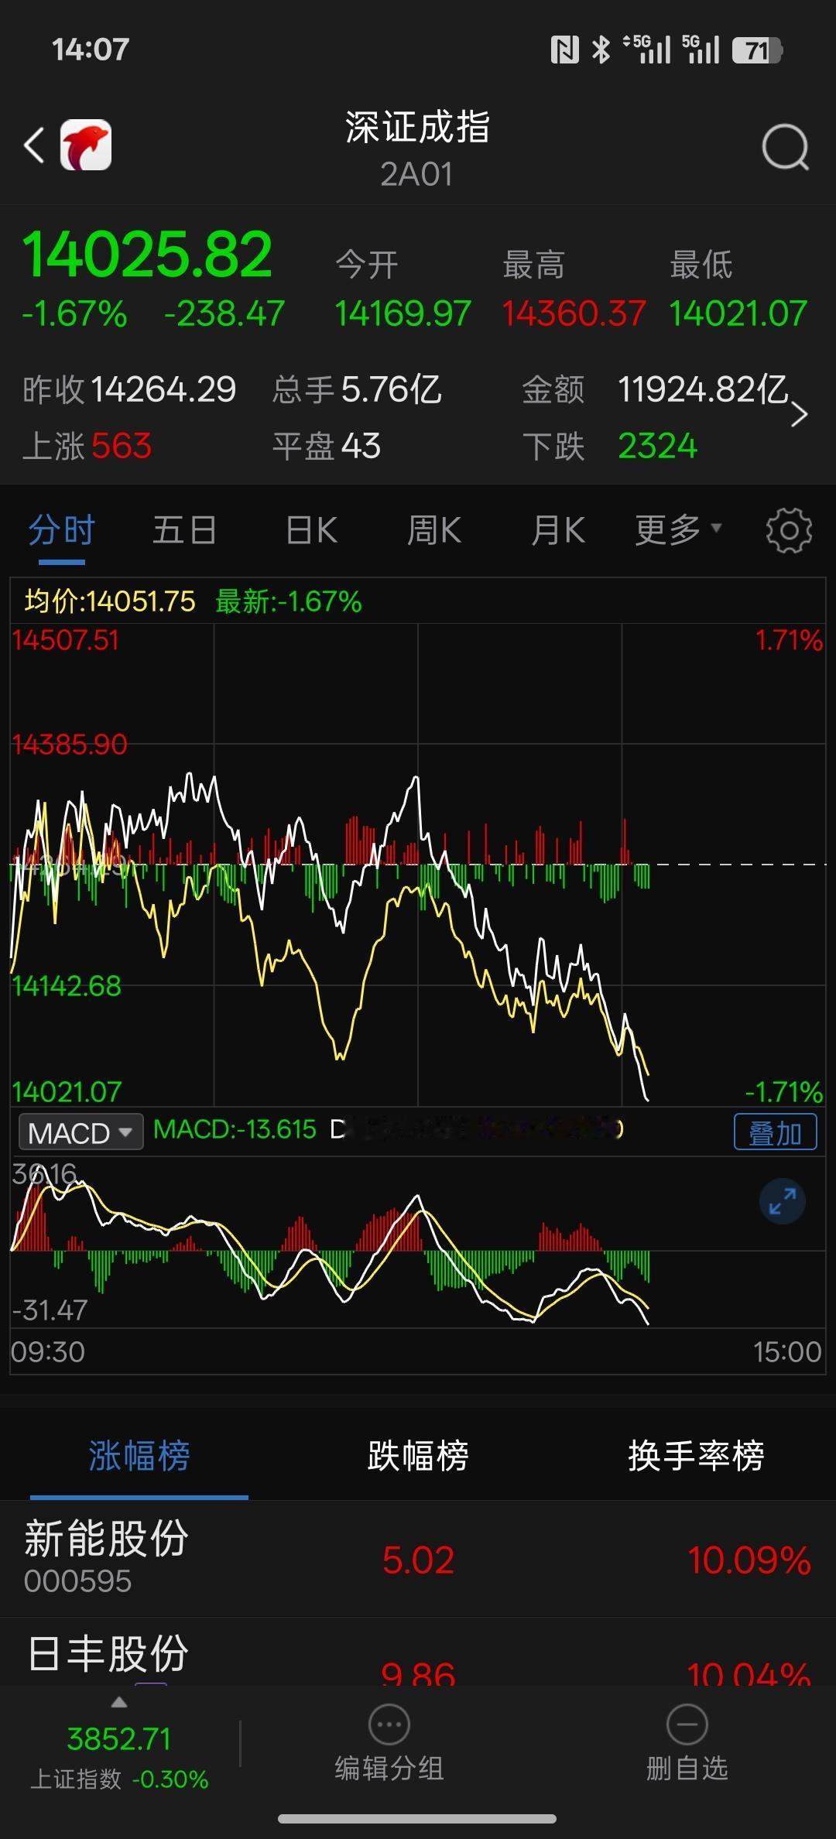This screenshot has height=1839, width=836.
Task: Switch to the 五日 tab
Action: (184, 531)
